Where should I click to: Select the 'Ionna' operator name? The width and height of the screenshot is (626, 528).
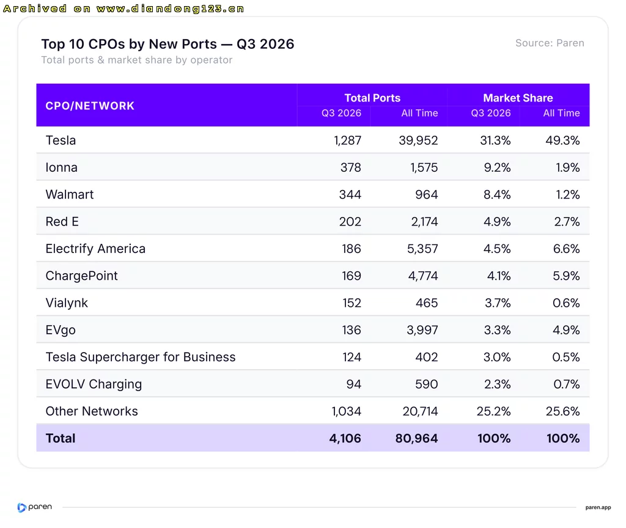coord(62,167)
